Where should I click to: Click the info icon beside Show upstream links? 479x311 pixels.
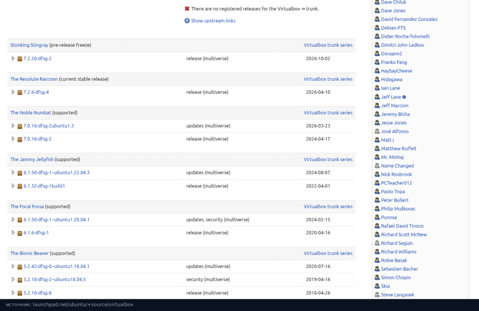click(x=187, y=21)
